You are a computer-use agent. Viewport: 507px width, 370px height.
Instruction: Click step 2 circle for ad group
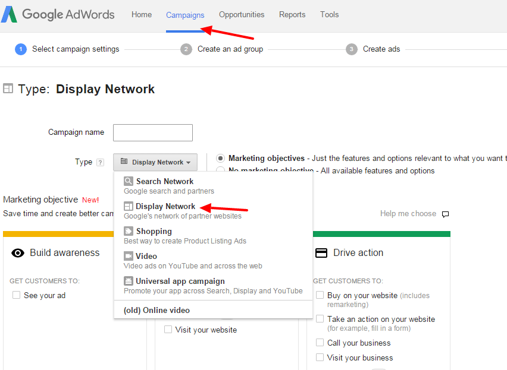(x=186, y=49)
